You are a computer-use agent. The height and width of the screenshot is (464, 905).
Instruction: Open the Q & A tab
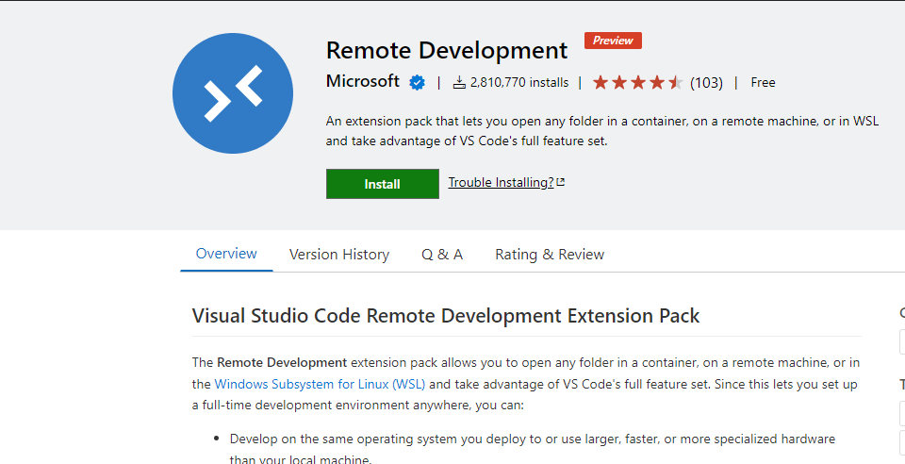(442, 254)
